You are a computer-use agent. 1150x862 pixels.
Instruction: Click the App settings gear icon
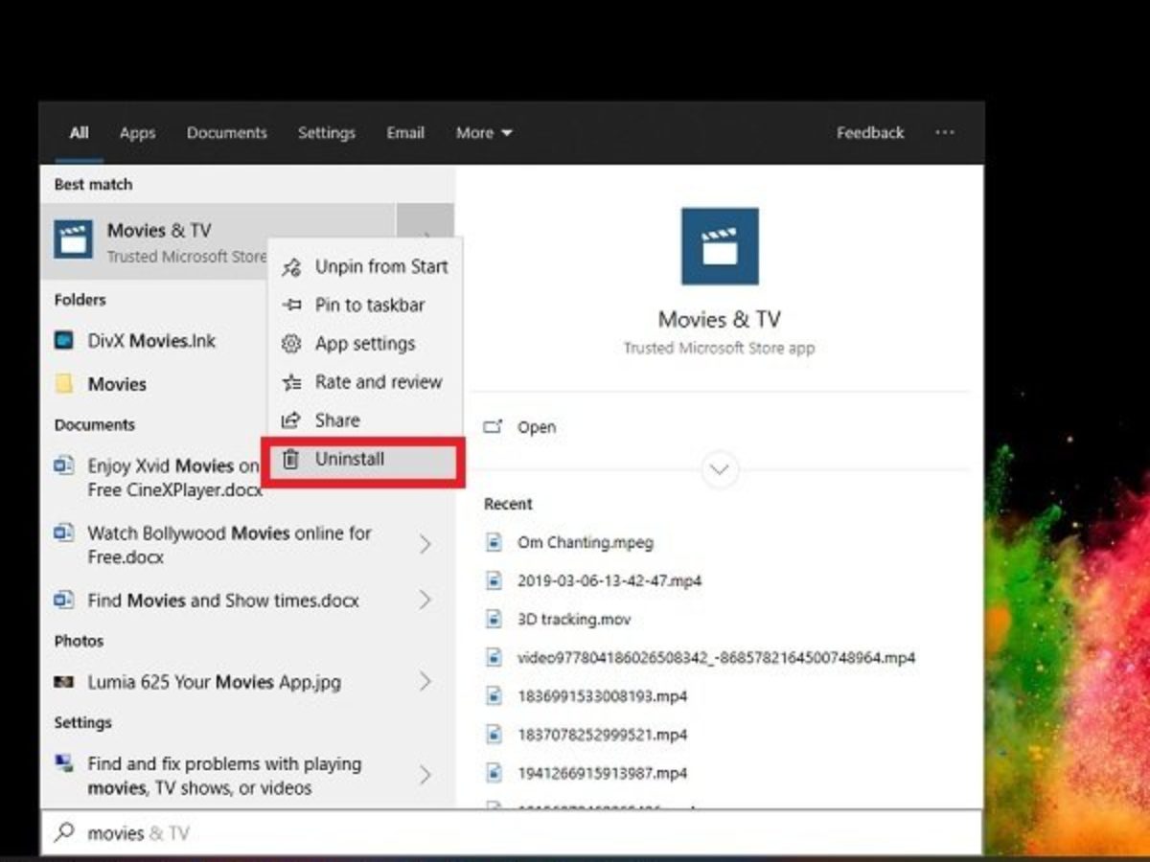[291, 344]
